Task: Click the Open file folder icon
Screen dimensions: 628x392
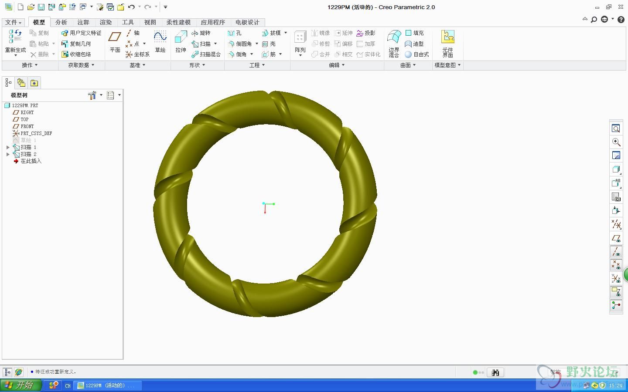Action: click(31, 7)
